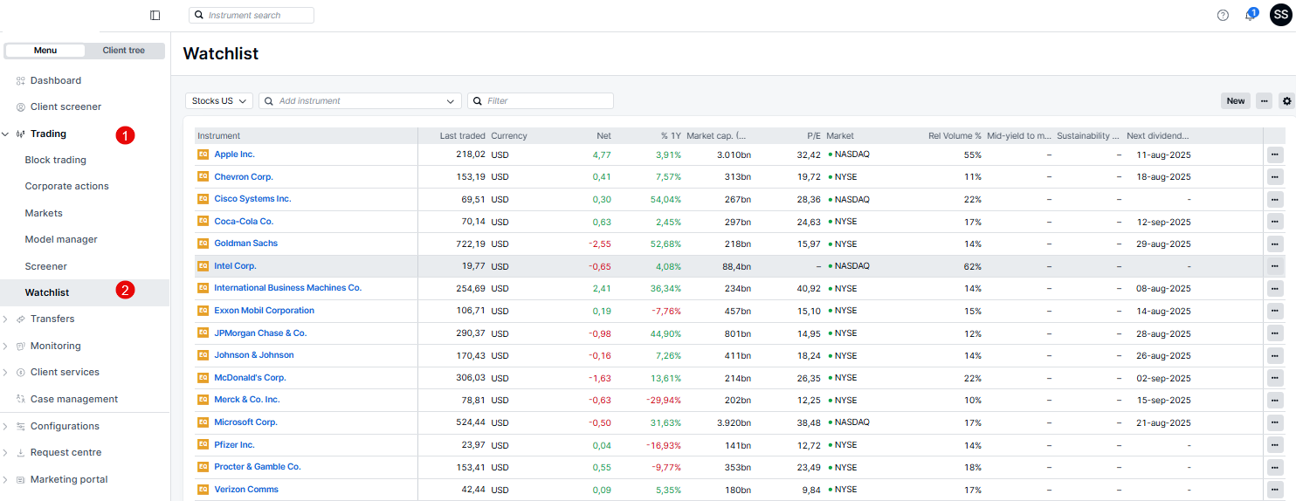Select the Menu tab

coord(45,51)
